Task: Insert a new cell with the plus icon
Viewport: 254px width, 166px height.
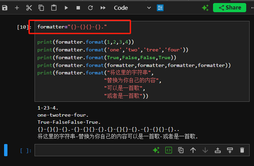Action: 17,7
